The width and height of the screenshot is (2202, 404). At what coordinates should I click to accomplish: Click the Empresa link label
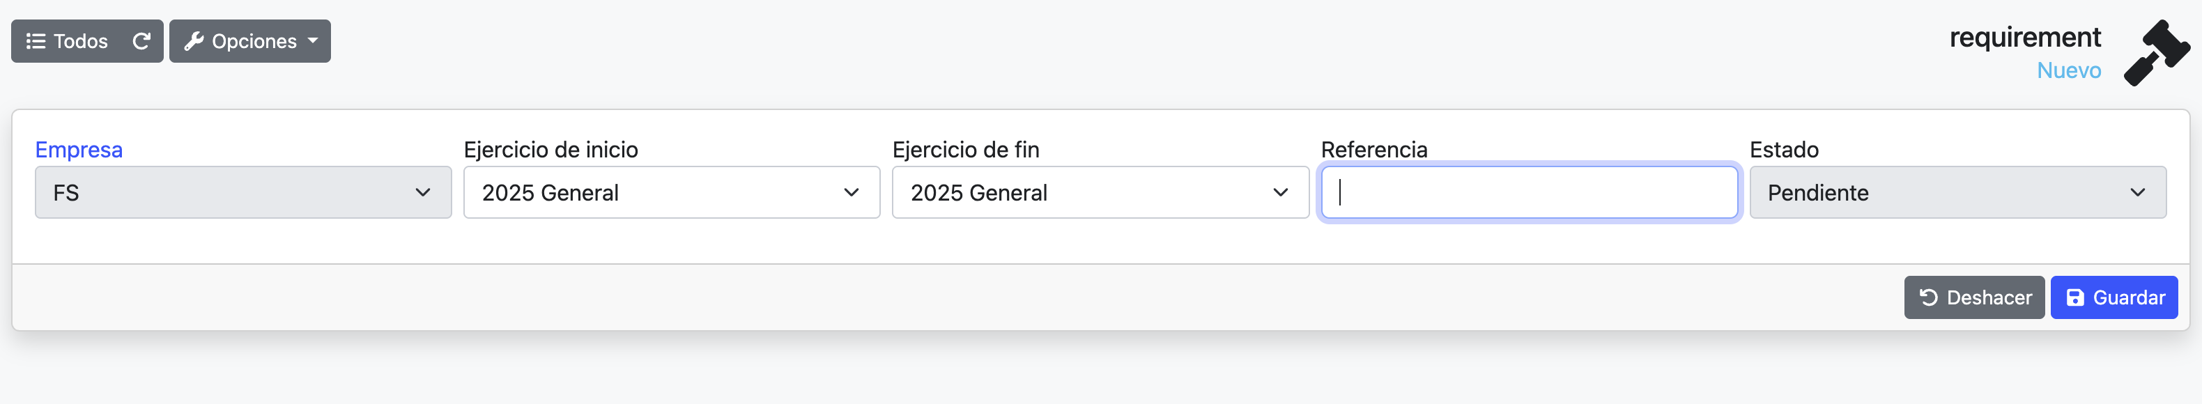[79, 148]
